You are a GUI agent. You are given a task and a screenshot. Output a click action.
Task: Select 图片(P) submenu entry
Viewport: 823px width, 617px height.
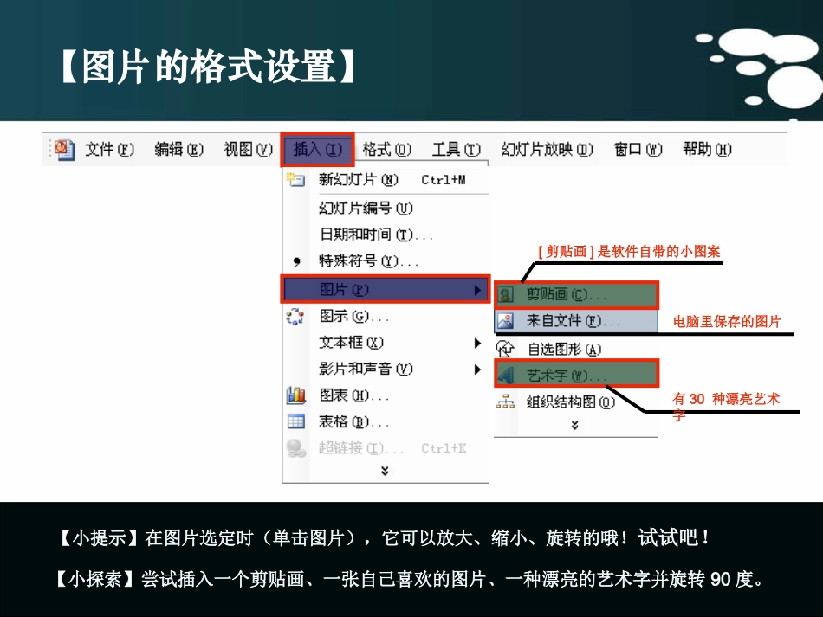coord(386,289)
